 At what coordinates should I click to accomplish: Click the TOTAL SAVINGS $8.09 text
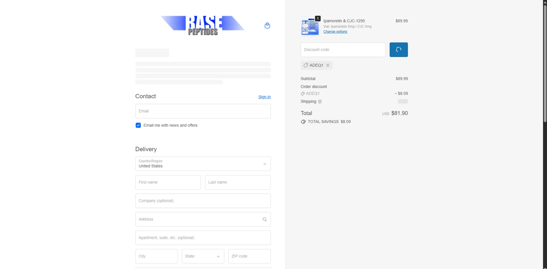pos(329,122)
